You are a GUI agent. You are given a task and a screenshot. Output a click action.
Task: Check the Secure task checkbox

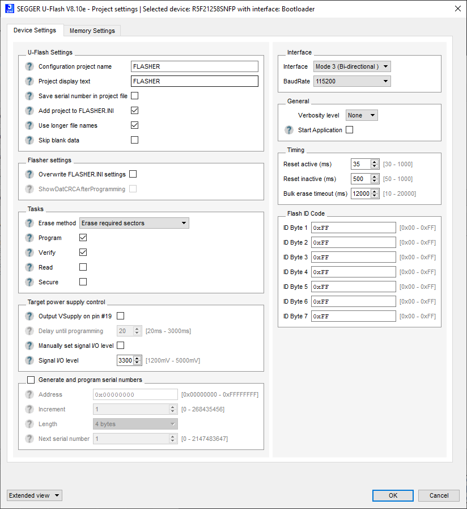[x=83, y=282]
